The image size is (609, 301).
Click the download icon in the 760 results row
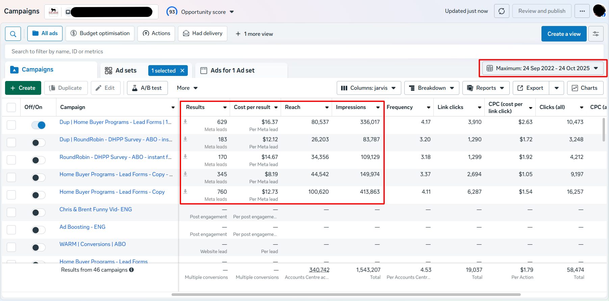pyautogui.click(x=185, y=191)
